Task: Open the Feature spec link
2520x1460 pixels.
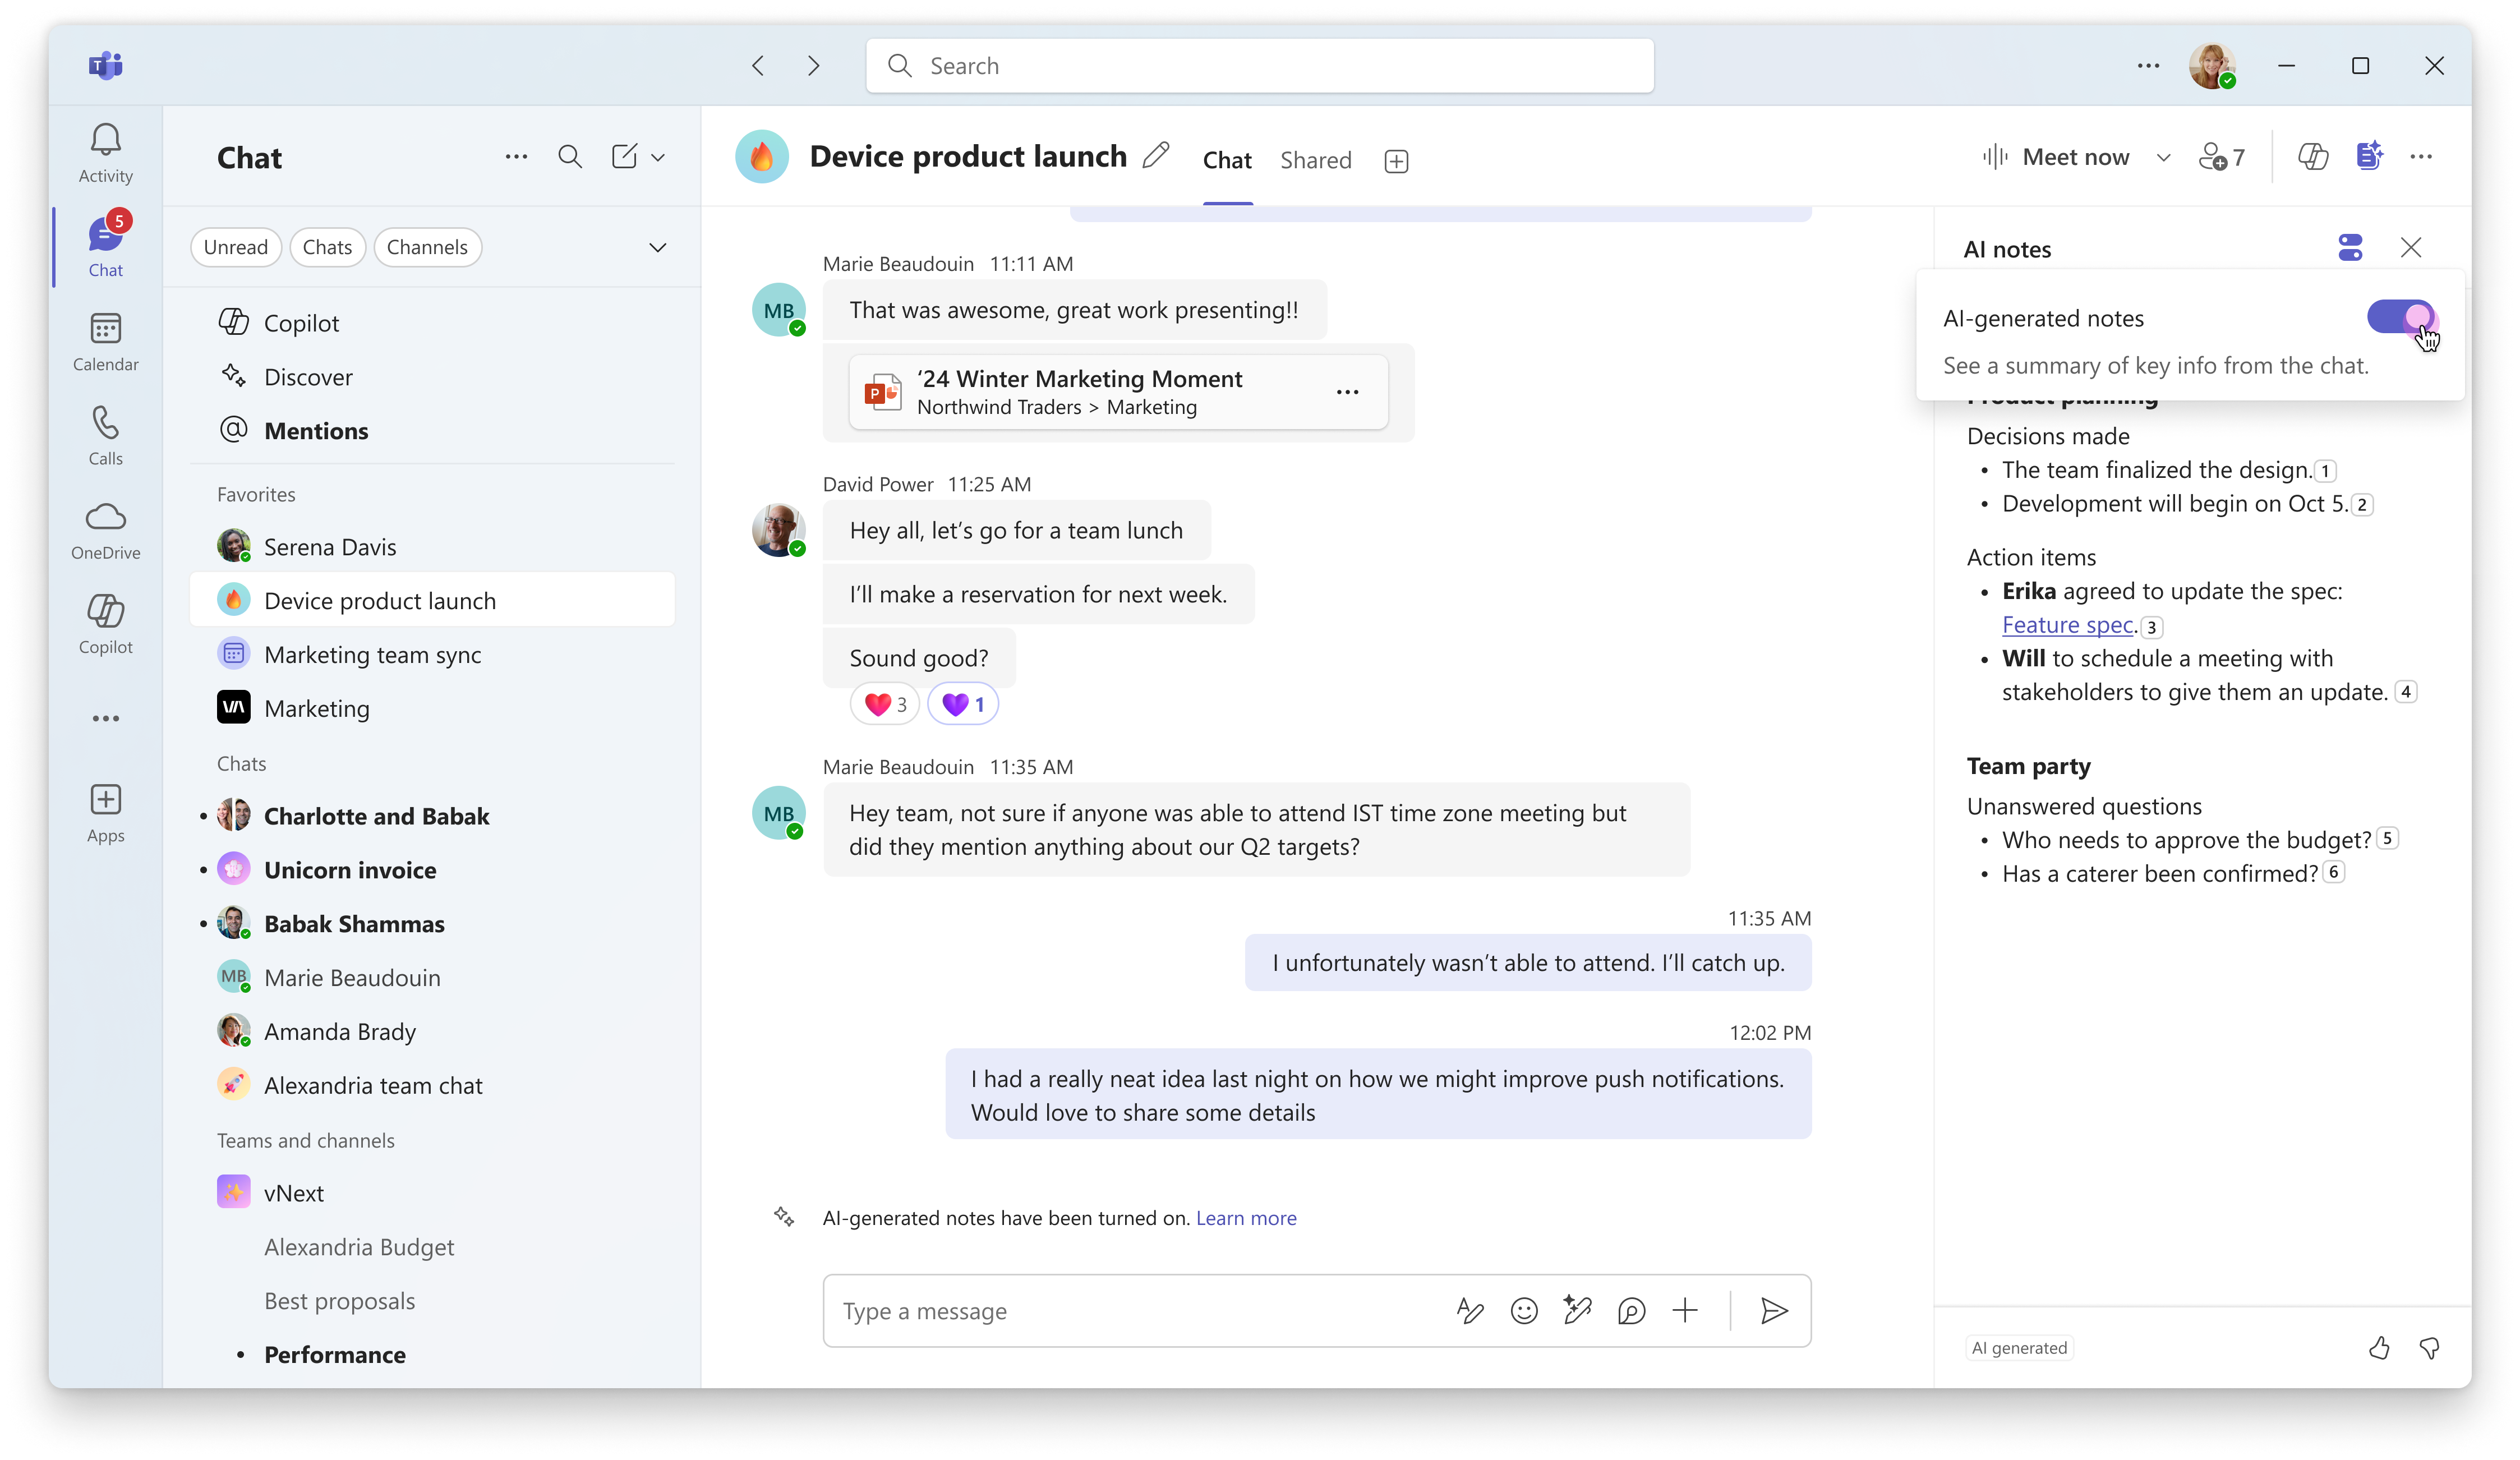Action: click(2068, 625)
